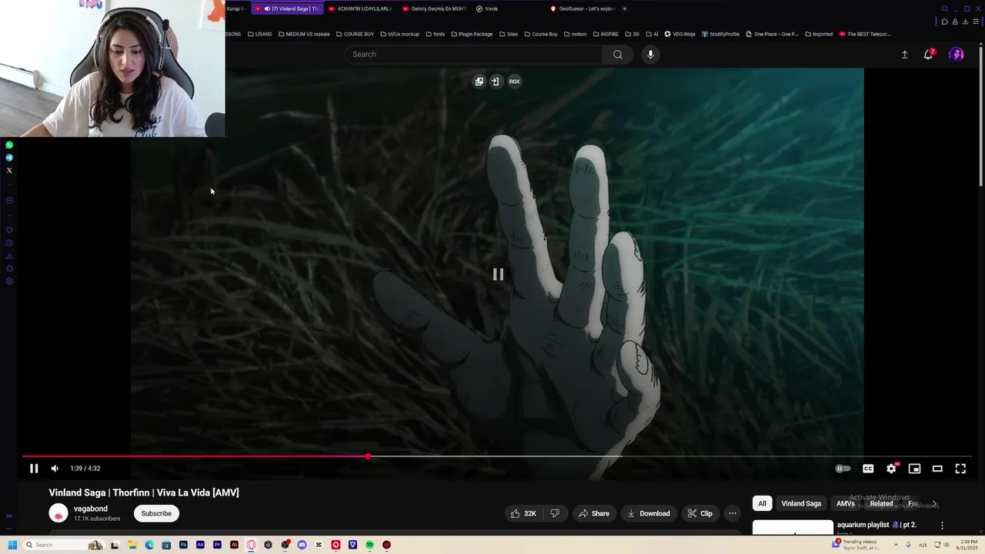Open the browser search icon beside window controls
The width and height of the screenshot is (985, 554).
tap(944, 9)
